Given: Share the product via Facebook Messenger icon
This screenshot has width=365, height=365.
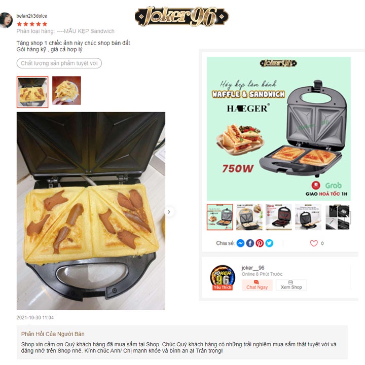Looking at the screenshot, I should (240, 243).
